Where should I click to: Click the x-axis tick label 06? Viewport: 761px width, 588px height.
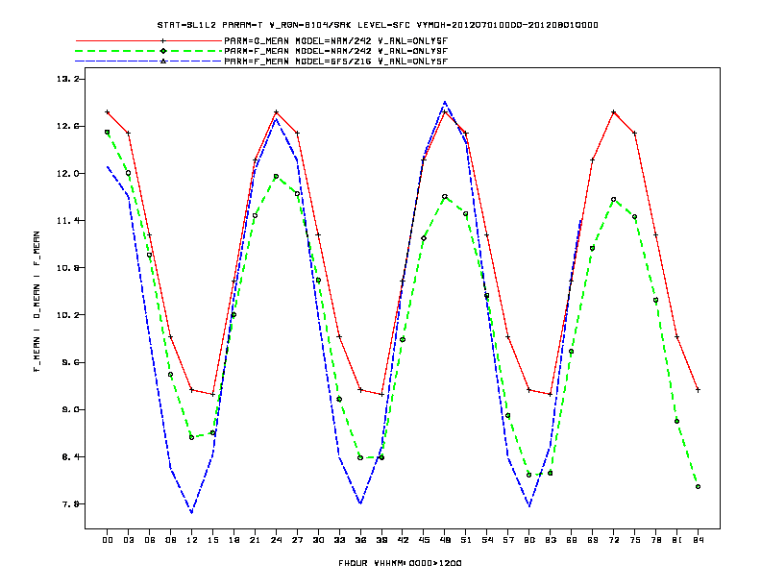150,540
